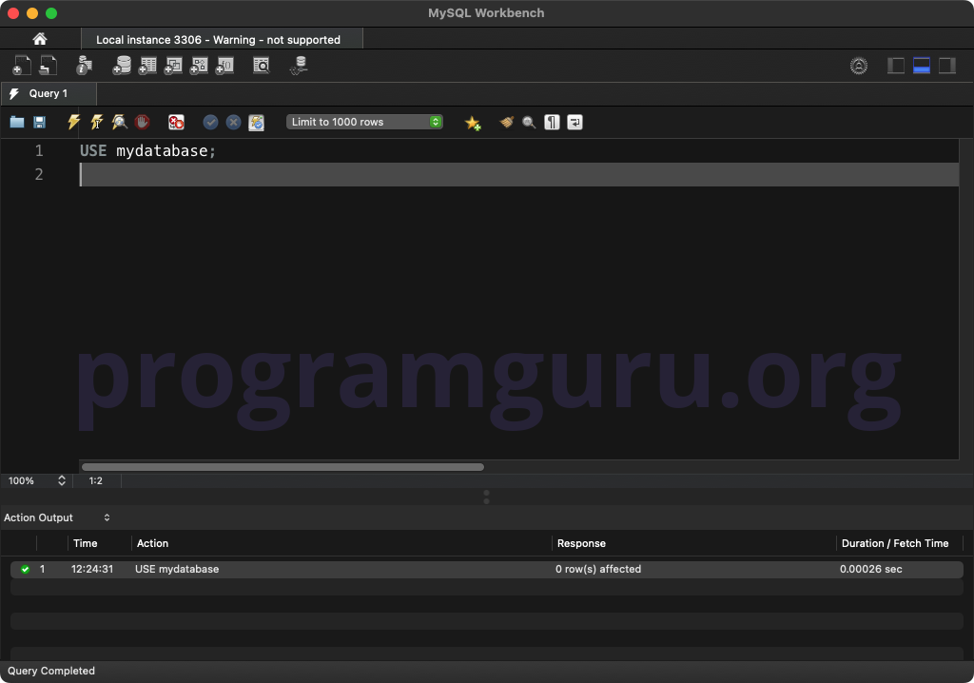Click the Action column header

(x=152, y=543)
